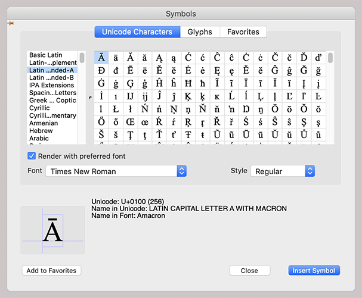Toggle Render with preferred font checkbox
This screenshot has height=298, width=362.
tap(32, 156)
